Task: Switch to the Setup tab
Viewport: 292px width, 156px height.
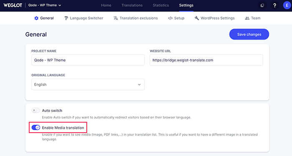Action: click(176, 18)
